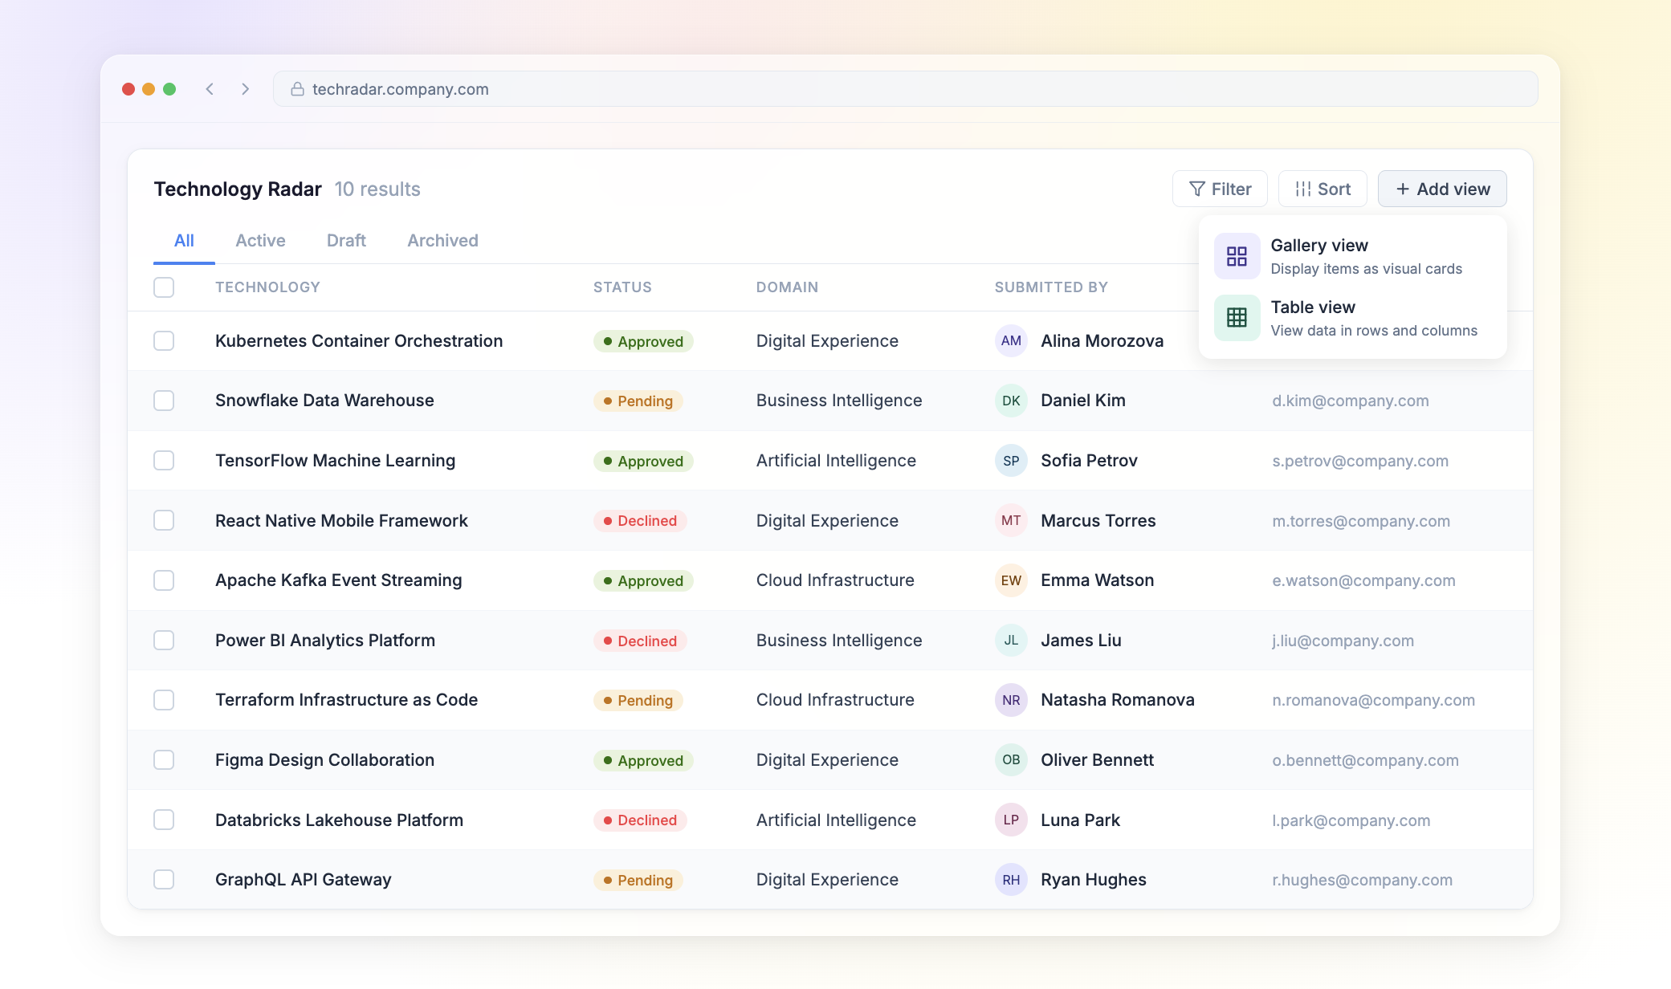Click the browser back arrow
Viewport: 1671px width, 989px height.
tap(210, 89)
